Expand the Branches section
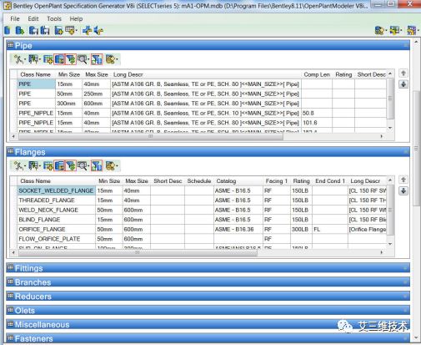The width and height of the screenshot is (421, 345). [x=405, y=282]
